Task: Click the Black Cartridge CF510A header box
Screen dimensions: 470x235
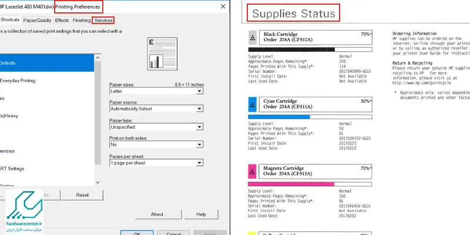Action: click(x=315, y=38)
